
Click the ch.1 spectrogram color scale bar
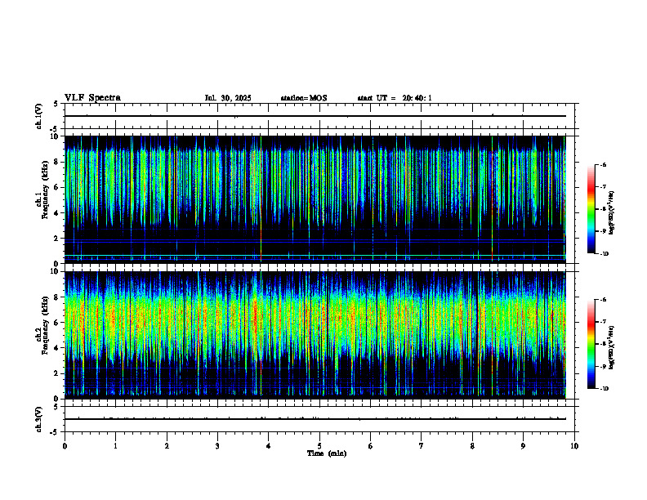(x=591, y=209)
